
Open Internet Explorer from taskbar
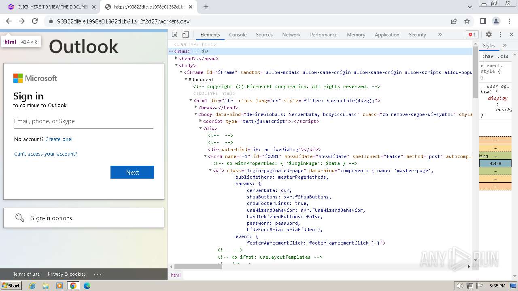pyautogui.click(x=32, y=286)
